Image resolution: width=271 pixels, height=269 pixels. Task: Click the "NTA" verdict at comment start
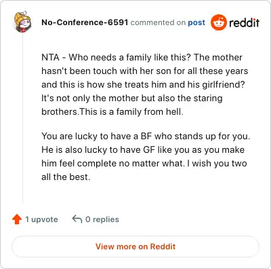(50, 57)
